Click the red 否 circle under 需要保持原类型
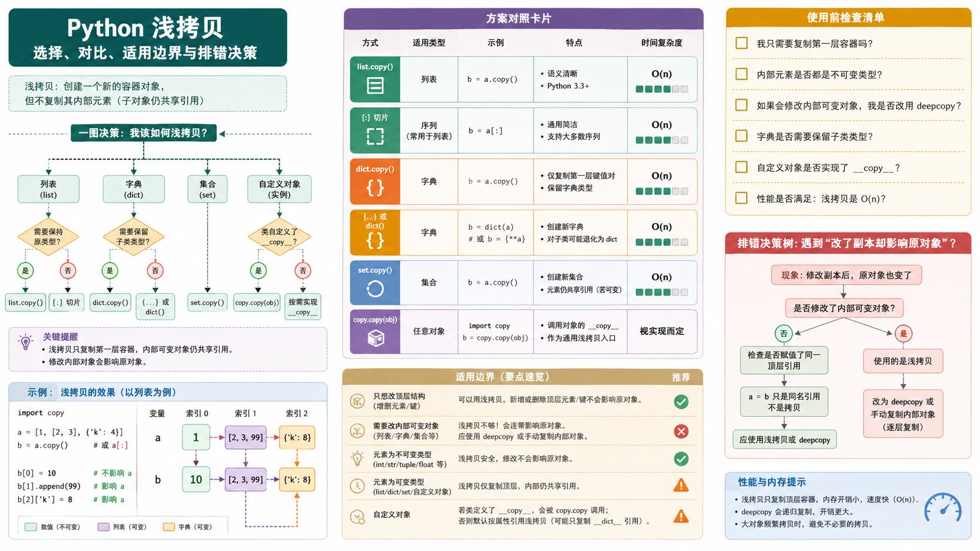The image size is (980, 551). point(68,271)
